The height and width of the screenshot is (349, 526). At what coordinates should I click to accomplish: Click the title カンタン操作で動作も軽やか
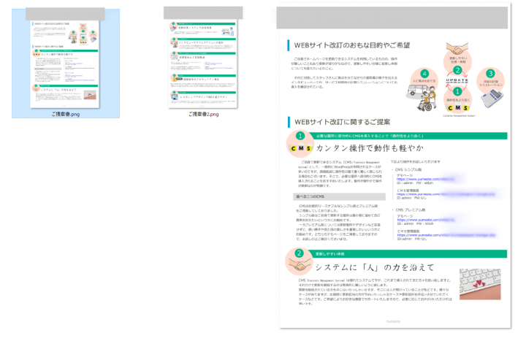pyautogui.click(x=370, y=147)
